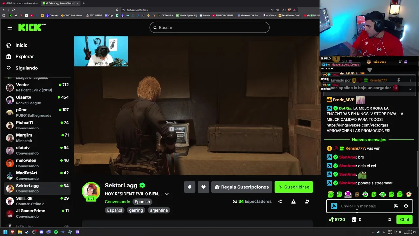419x236 pixels.
Task: Open Vector channel in sidebar
Action: coord(37,87)
